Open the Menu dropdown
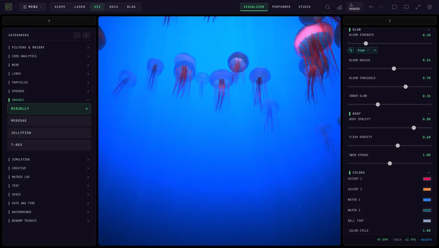Image resolution: width=439 pixels, height=248 pixels. [33, 7]
